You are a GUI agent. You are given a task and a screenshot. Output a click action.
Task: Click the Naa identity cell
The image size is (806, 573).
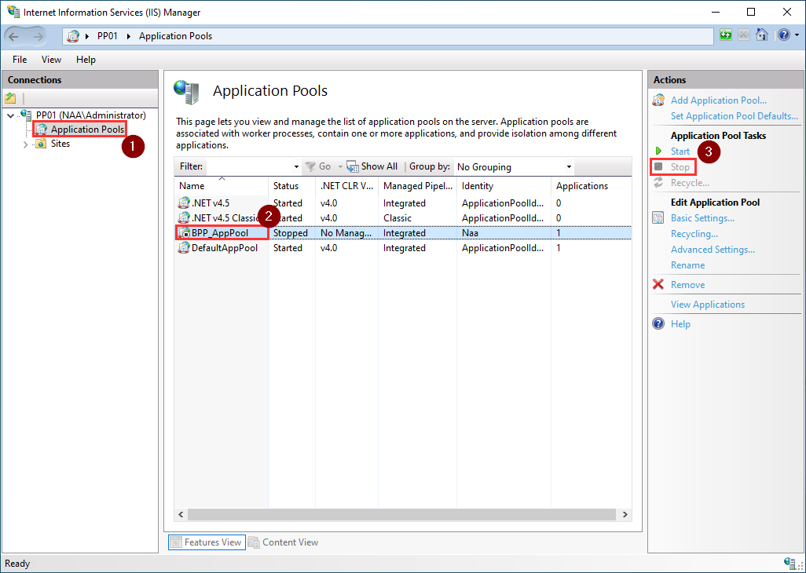point(470,233)
